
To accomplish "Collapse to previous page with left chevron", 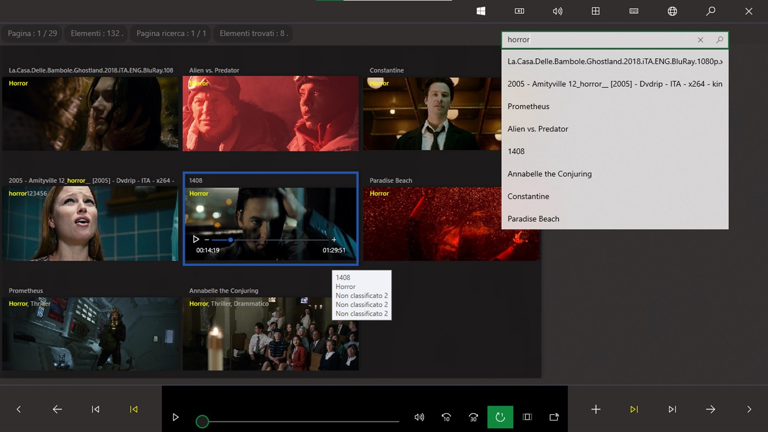I will click(x=18, y=409).
